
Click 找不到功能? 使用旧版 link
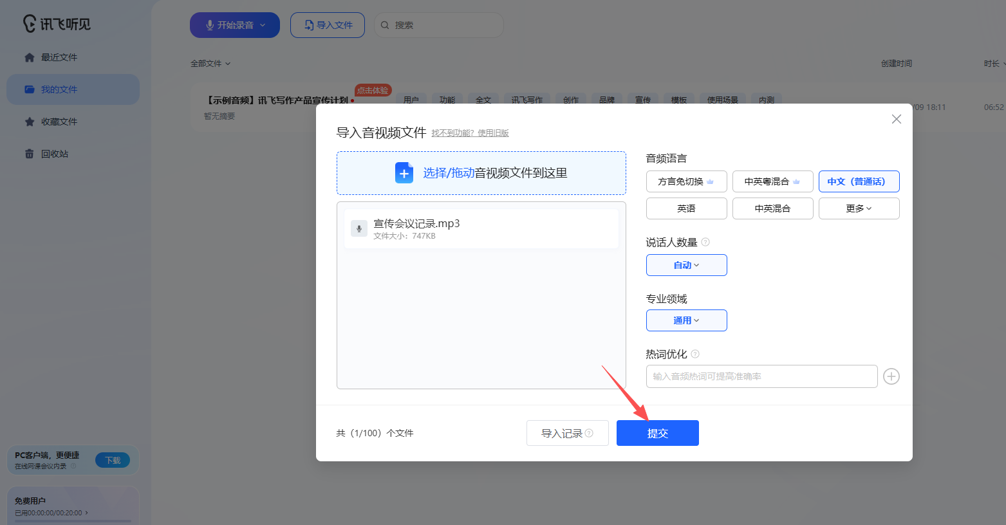tap(470, 133)
